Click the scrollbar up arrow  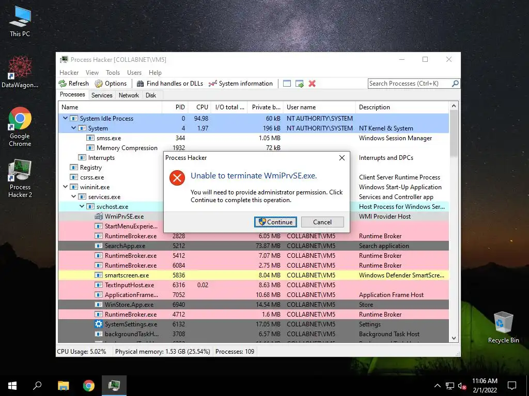tap(454, 106)
